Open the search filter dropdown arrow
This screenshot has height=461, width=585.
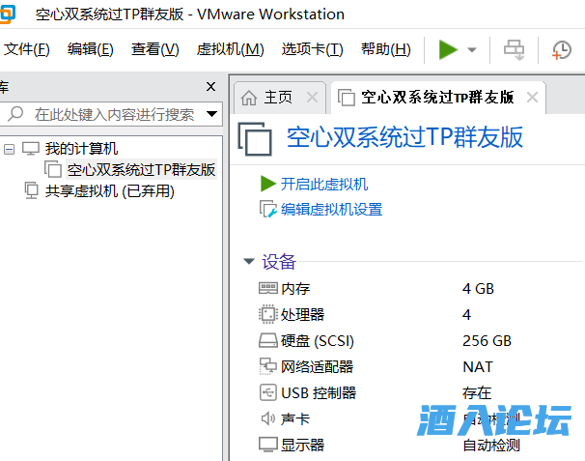point(212,114)
